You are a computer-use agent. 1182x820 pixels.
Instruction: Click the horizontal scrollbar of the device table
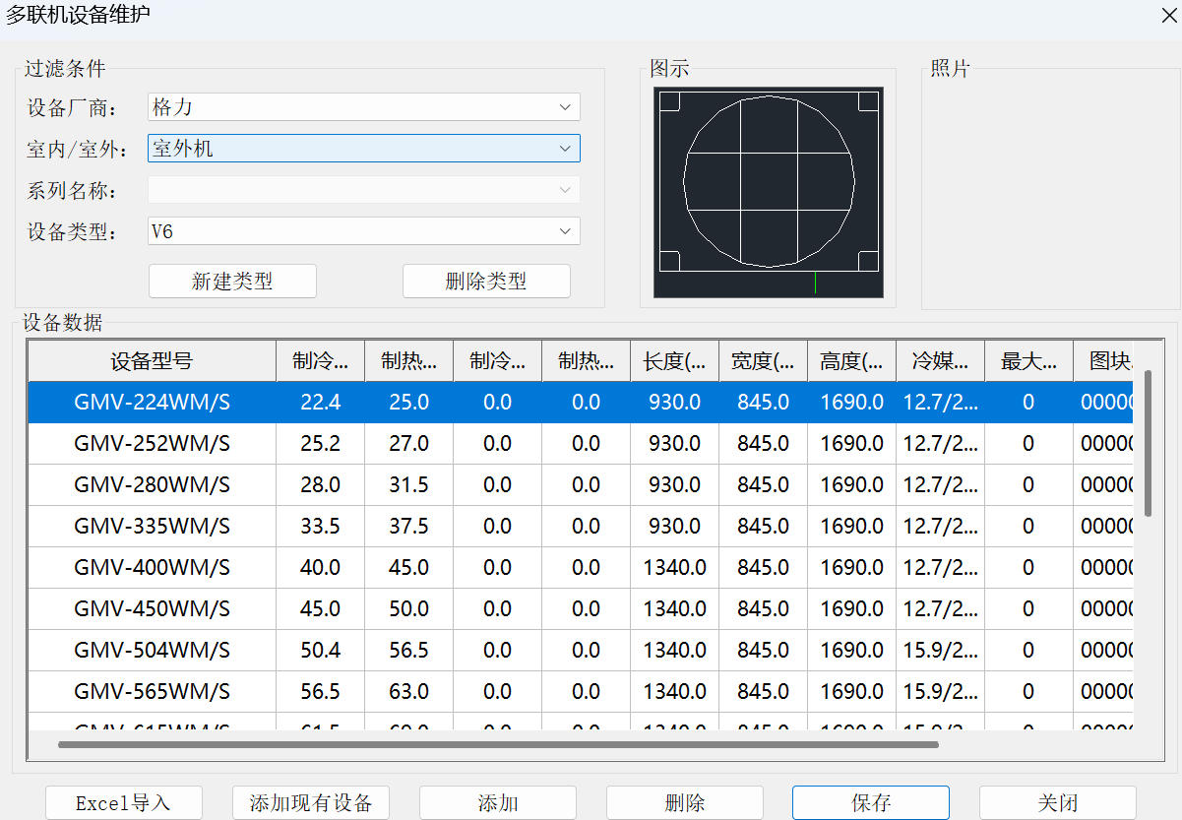tap(498, 745)
